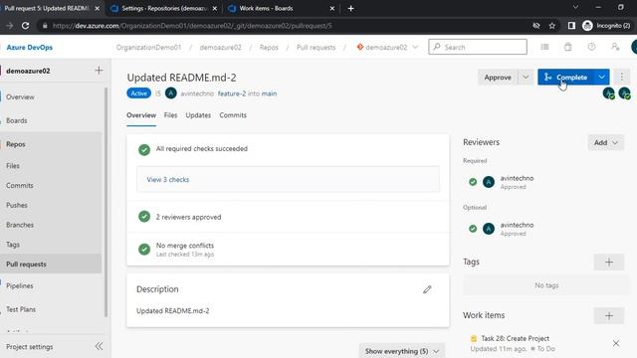Focus the Search box
This screenshot has width=637, height=358.
[478, 47]
